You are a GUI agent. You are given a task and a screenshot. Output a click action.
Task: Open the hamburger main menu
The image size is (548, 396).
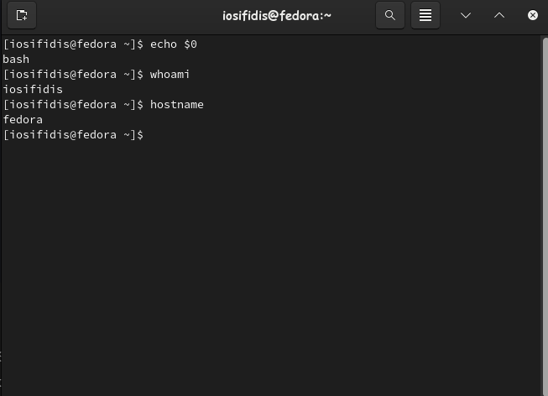pos(425,15)
